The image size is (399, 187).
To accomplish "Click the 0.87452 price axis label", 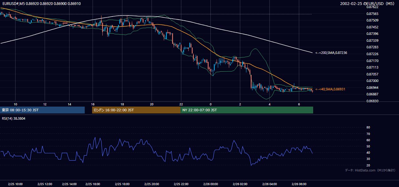I will pos(372,27).
